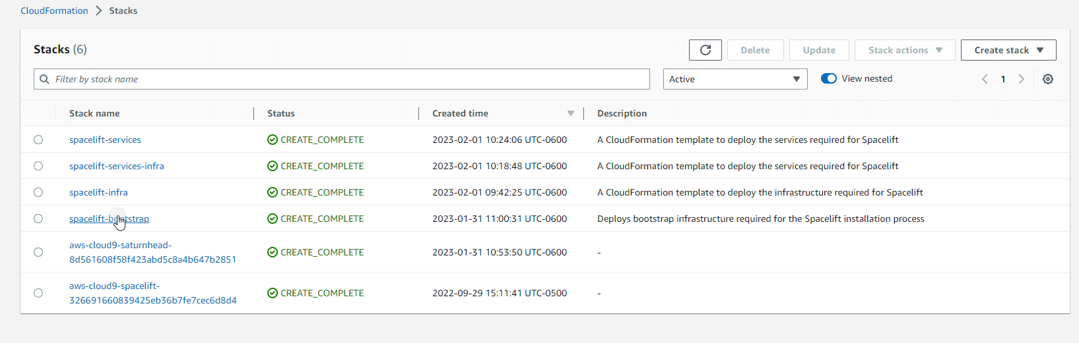Click the sort arrow on Created time column
Image resolution: width=1079 pixels, height=343 pixels.
tap(571, 114)
